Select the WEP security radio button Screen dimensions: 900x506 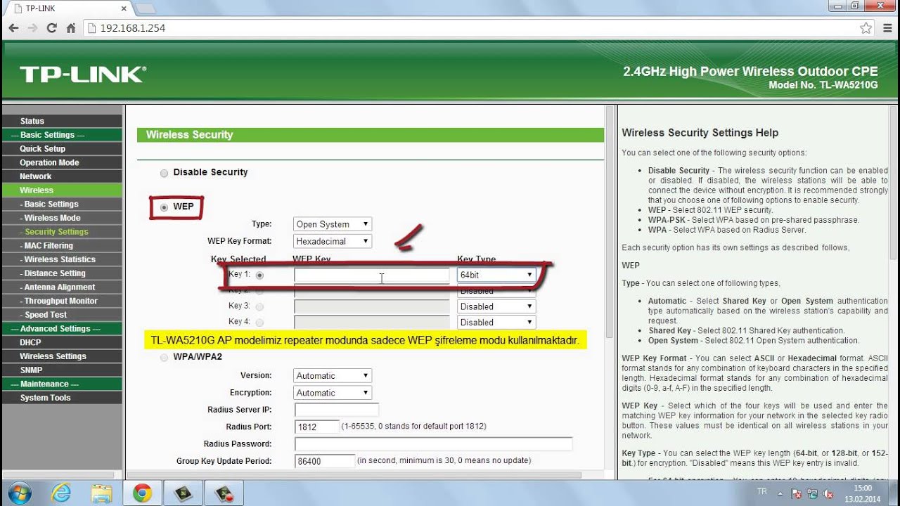pyautogui.click(x=165, y=207)
